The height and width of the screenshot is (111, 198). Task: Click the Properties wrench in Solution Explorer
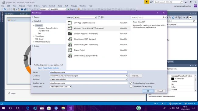pos(187,17)
